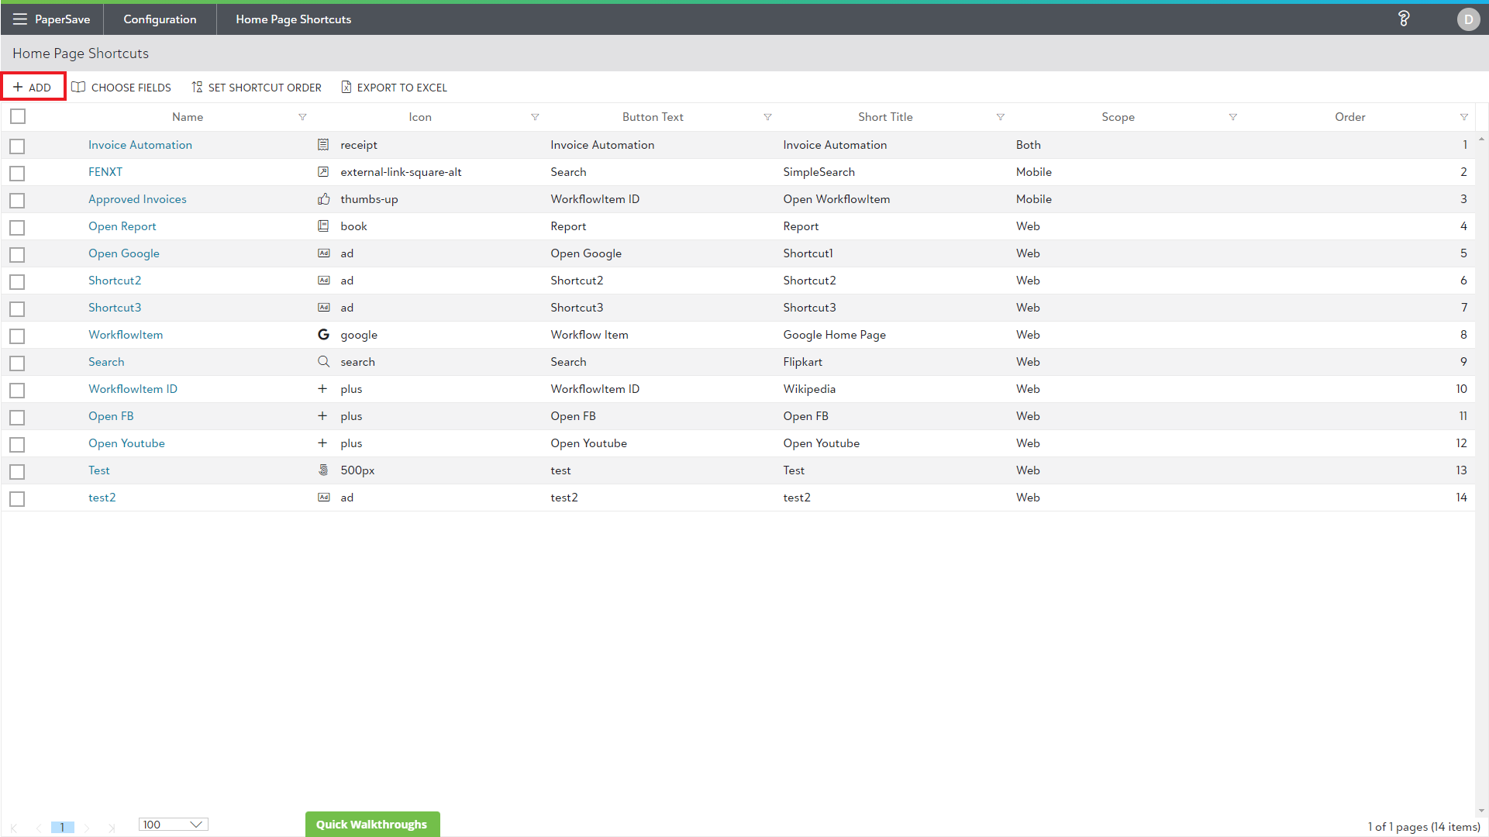Screen dimensions: 1489x837
Task: Open the user profile avatar D
Action: point(1467,19)
